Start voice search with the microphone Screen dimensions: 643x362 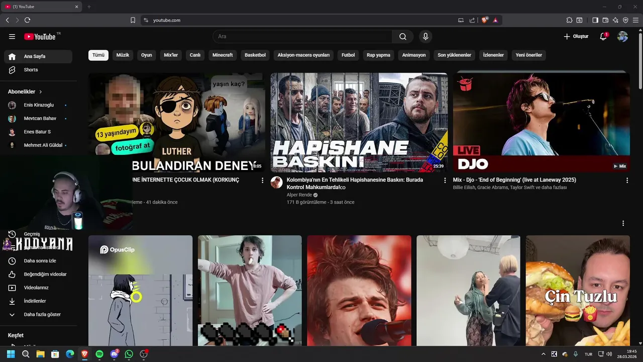(425, 37)
